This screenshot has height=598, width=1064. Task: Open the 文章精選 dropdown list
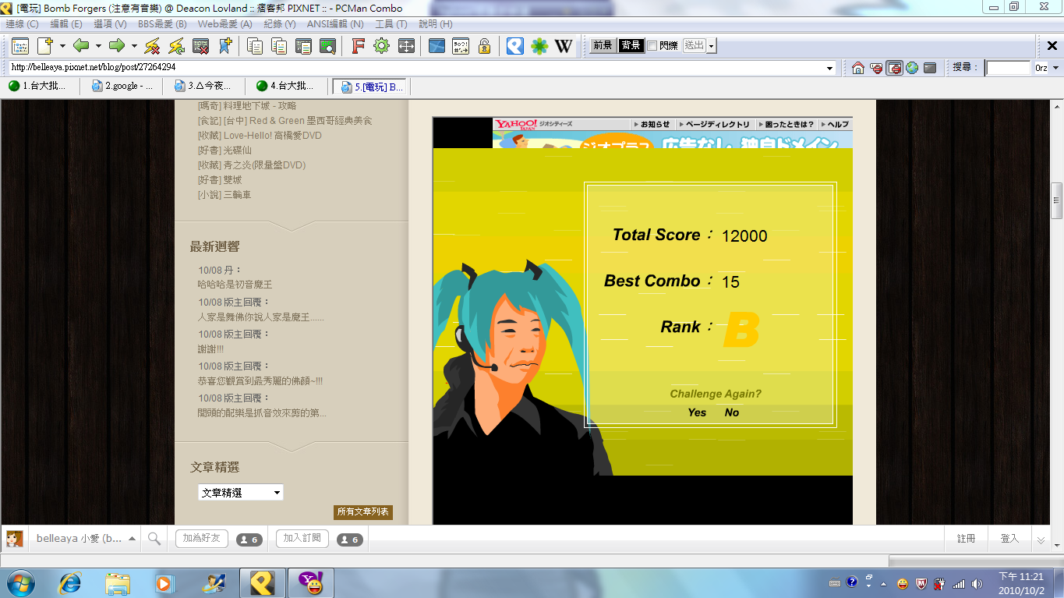tap(240, 493)
